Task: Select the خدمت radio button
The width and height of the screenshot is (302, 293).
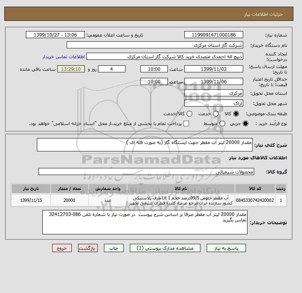Action: [x=216, y=114]
